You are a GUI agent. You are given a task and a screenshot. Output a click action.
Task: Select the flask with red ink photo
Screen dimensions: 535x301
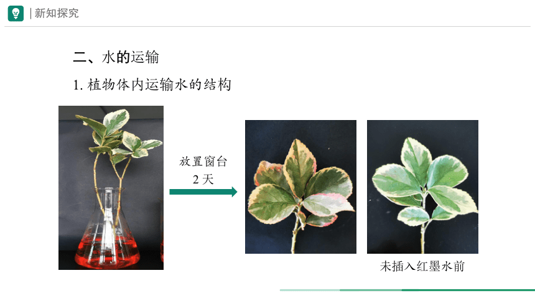pyautogui.click(x=111, y=188)
